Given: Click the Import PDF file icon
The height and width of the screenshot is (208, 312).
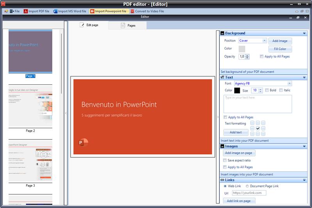Looking at the screenshot, I should pos(25,11).
